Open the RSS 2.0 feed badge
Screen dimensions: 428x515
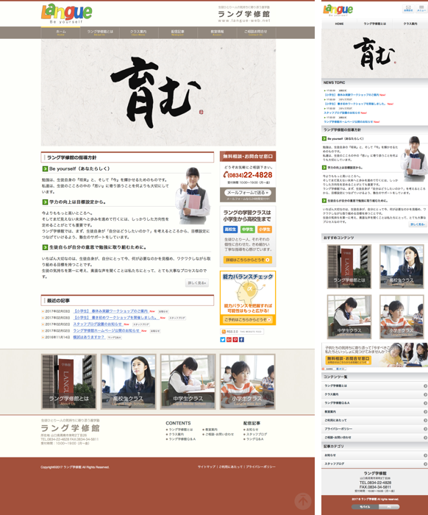point(242,331)
